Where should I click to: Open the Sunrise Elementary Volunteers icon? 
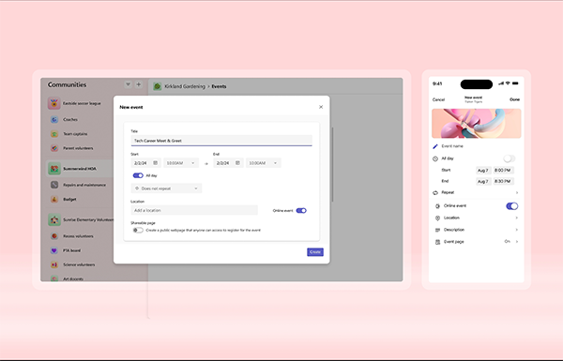54,219
